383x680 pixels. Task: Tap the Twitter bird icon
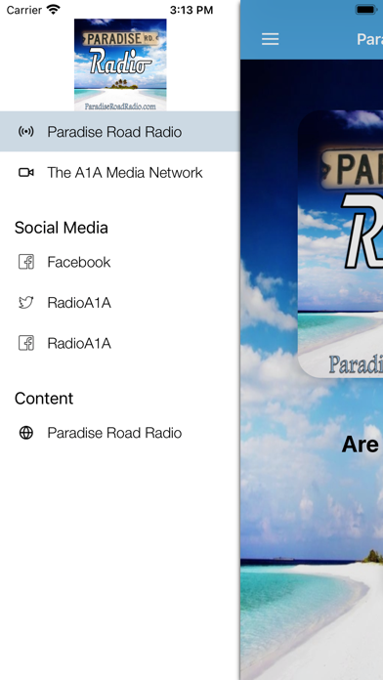click(26, 302)
